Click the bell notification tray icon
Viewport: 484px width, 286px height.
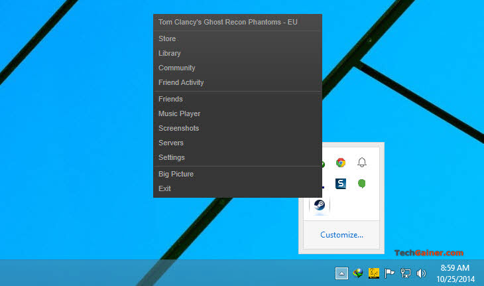[361, 163]
